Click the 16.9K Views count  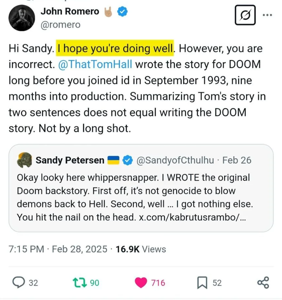click(x=141, y=249)
